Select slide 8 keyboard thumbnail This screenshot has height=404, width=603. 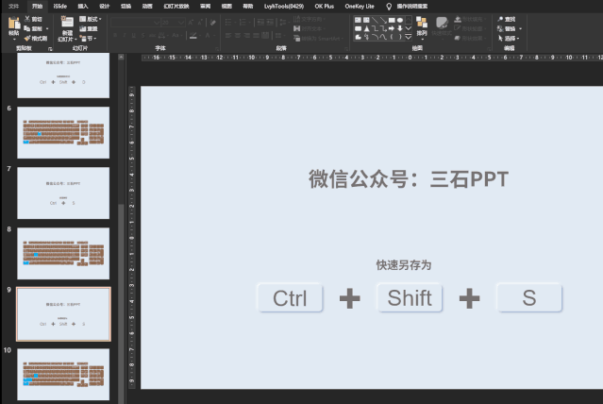point(63,254)
